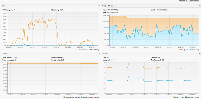
Task: Close the Classes panel
Action: pyautogui.click(x=99, y=53)
